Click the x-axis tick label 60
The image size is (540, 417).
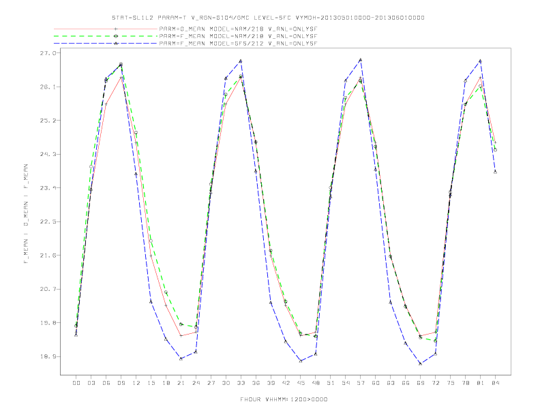376,383
